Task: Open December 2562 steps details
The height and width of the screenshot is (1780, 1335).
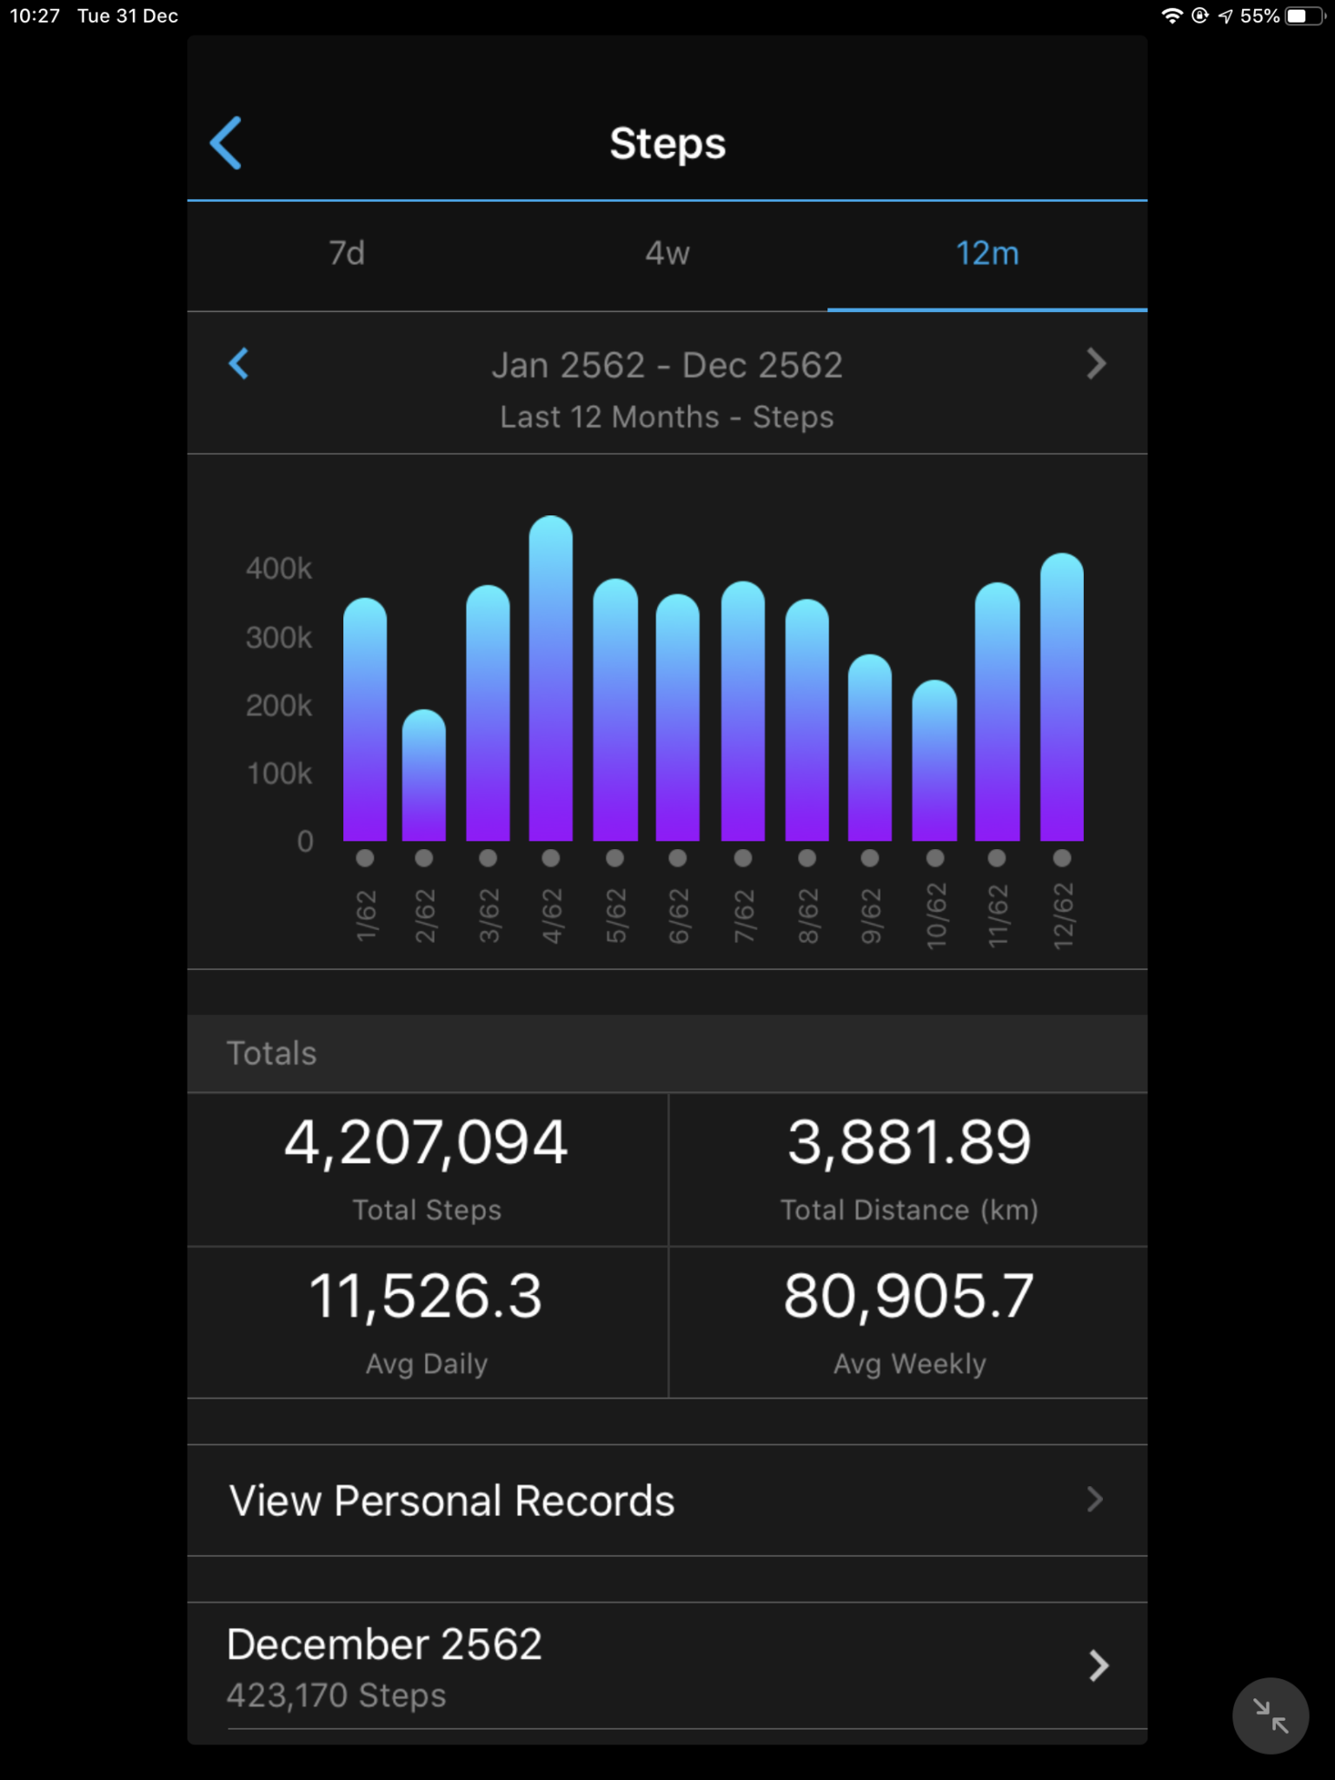Action: [x=384, y=1665]
